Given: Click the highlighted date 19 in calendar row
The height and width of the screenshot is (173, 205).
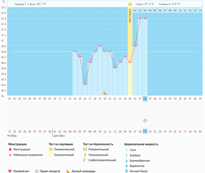Looking at the screenshot, I should coord(145,131).
